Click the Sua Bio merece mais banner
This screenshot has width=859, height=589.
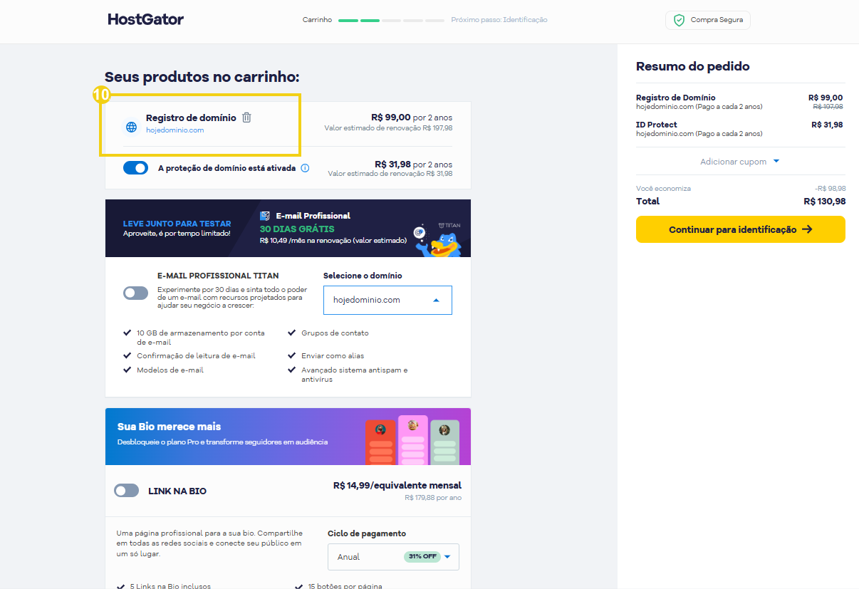tap(288, 437)
